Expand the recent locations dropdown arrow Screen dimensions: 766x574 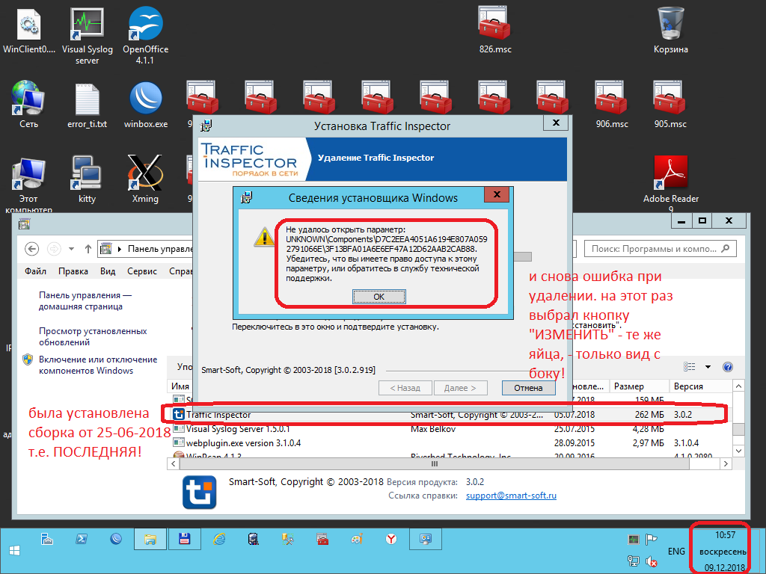(x=71, y=249)
